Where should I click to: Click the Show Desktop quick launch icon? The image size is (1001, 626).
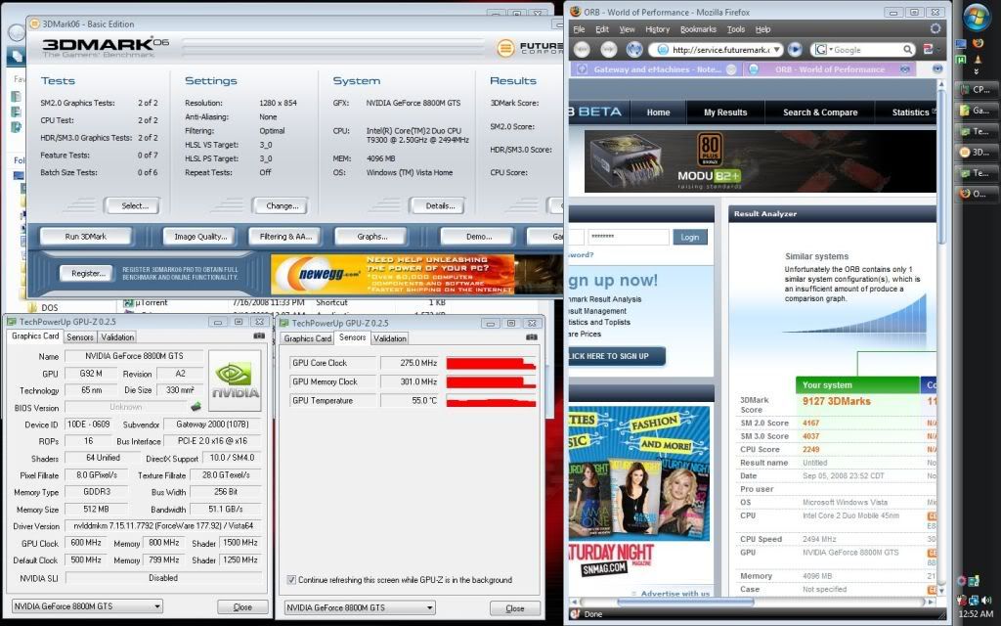[961, 43]
